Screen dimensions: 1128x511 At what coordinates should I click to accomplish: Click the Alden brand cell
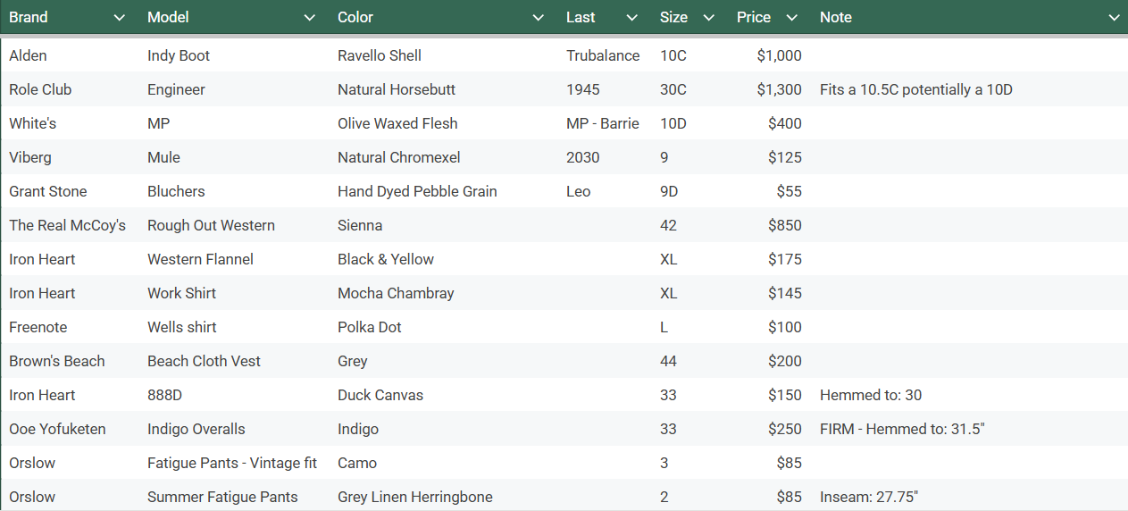coord(28,55)
